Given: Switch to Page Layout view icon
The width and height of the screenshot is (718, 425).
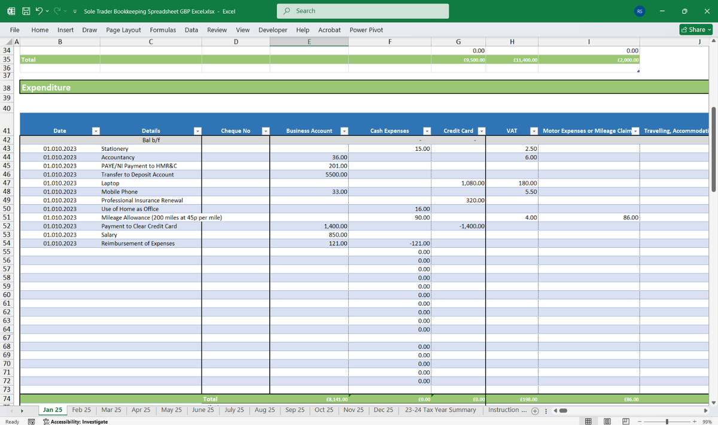Looking at the screenshot, I should (607, 421).
